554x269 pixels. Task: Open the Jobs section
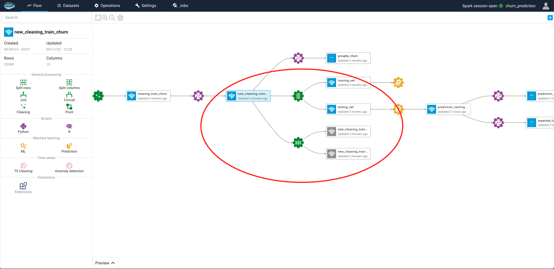point(180,5)
